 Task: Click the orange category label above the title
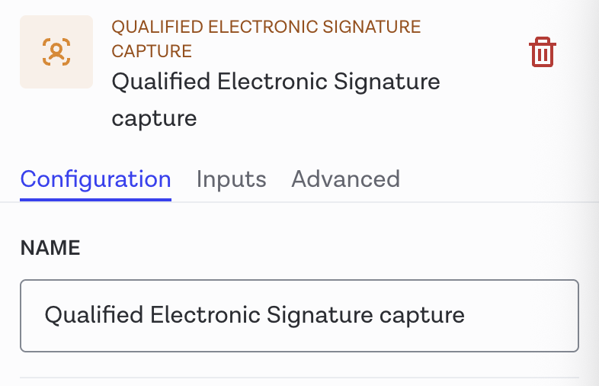click(266, 39)
